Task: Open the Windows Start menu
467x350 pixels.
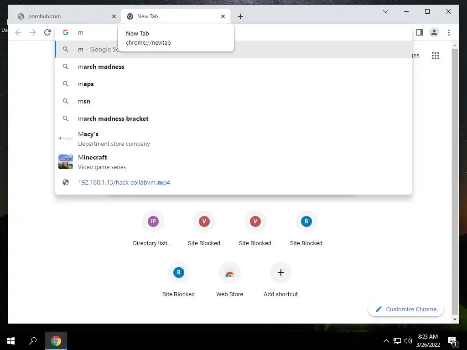Action: click(11, 341)
